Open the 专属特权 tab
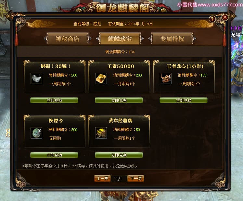The width and height of the screenshot is (243, 201). tap(172, 39)
